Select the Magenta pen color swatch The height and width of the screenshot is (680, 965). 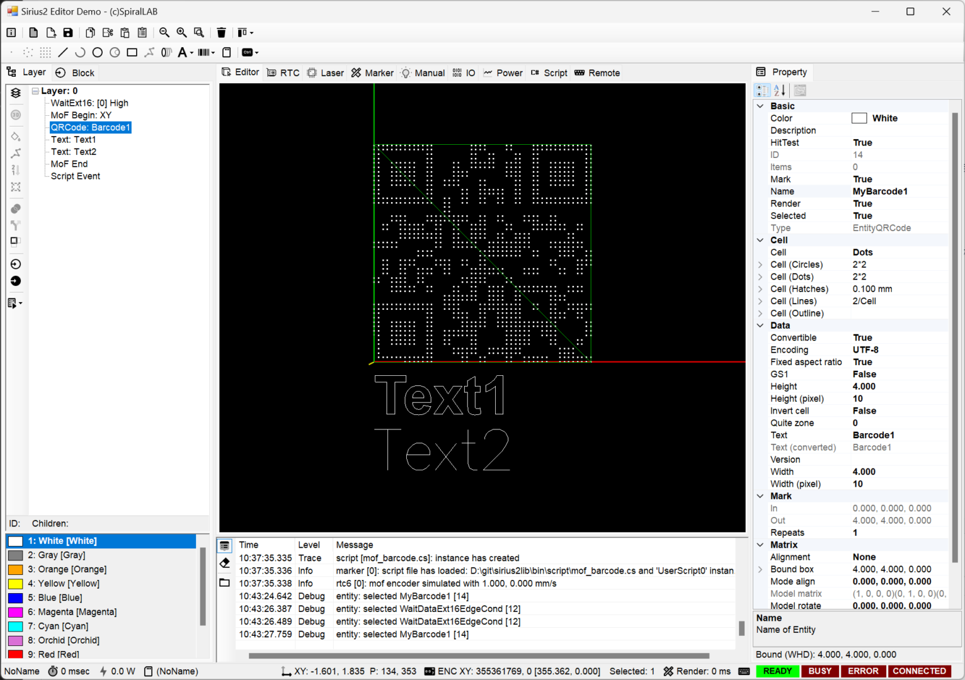[x=16, y=612]
